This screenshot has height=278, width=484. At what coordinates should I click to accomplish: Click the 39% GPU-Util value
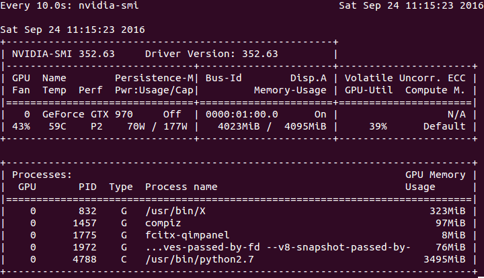tap(377, 126)
